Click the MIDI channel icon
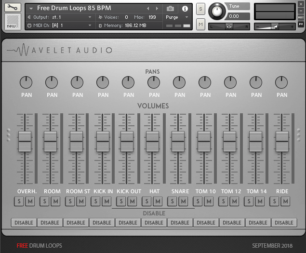Viewport: 306px width, 253px height. click(29, 26)
